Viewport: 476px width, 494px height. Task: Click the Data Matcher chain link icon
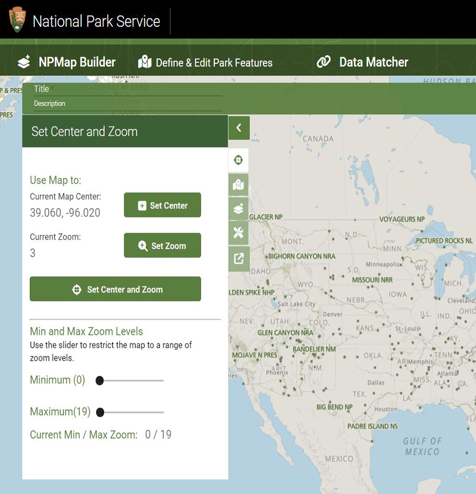coord(324,62)
